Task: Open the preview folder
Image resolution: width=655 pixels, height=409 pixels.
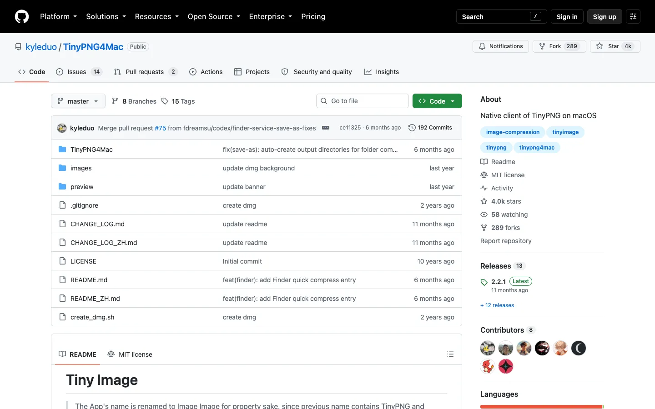Action: pos(82,187)
